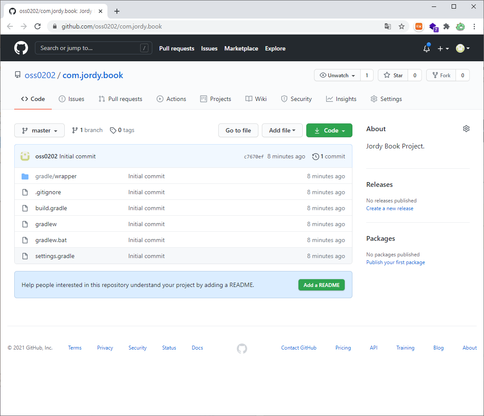
Task: Open Marketplace in top navigation
Action: click(241, 48)
